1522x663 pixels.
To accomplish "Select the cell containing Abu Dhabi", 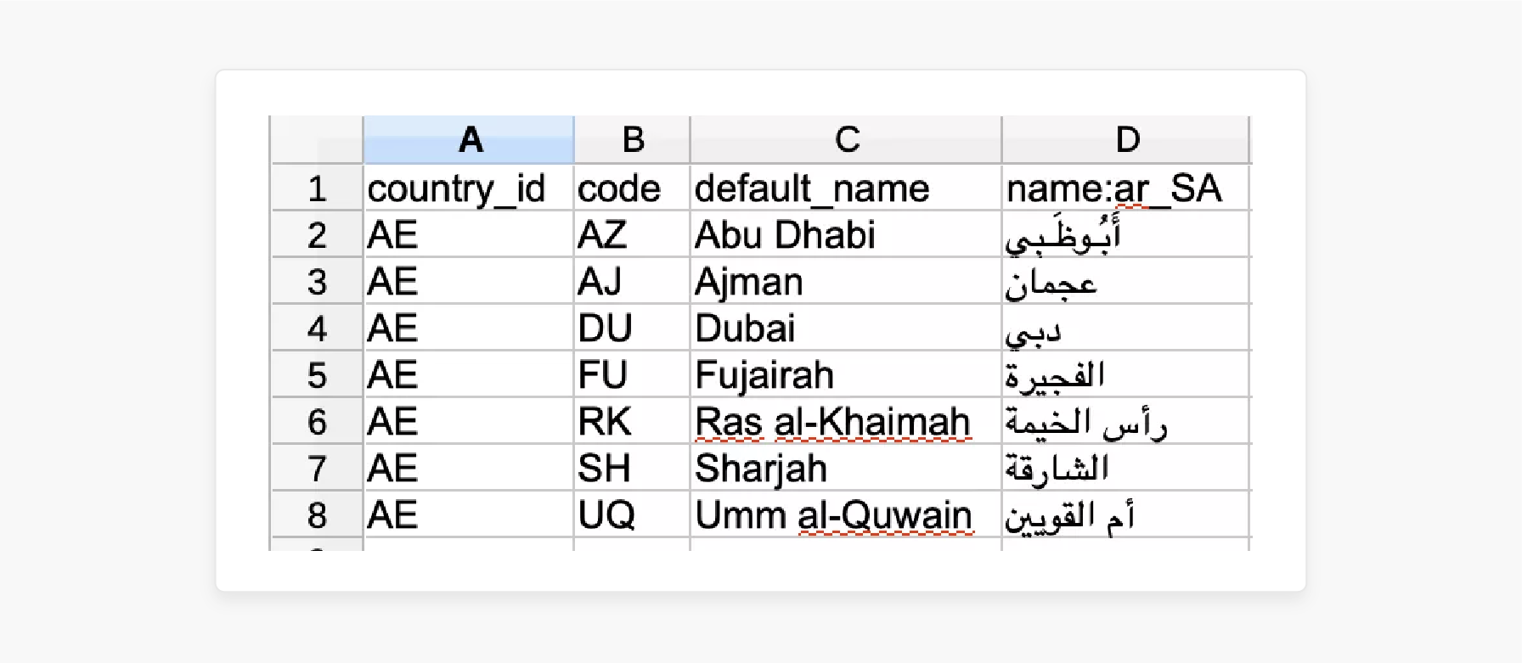I will 845,234.
